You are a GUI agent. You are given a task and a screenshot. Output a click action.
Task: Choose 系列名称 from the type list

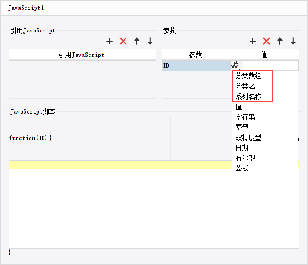point(248,96)
